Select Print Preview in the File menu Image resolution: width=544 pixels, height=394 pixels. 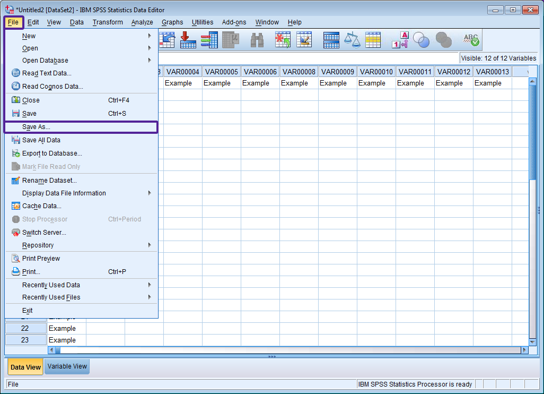click(41, 259)
